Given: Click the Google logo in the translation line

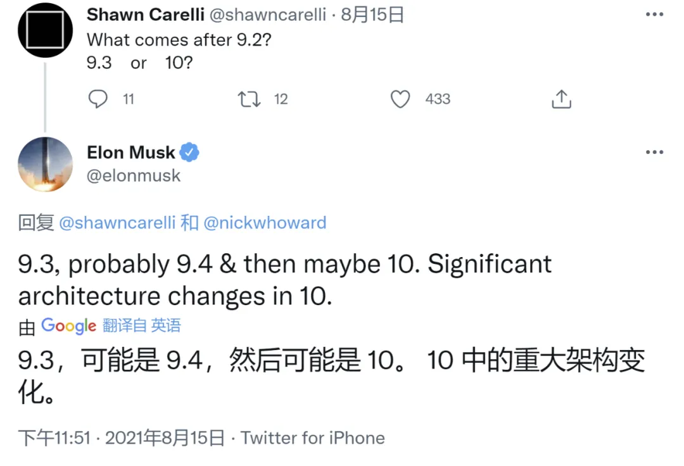Looking at the screenshot, I should (x=68, y=325).
